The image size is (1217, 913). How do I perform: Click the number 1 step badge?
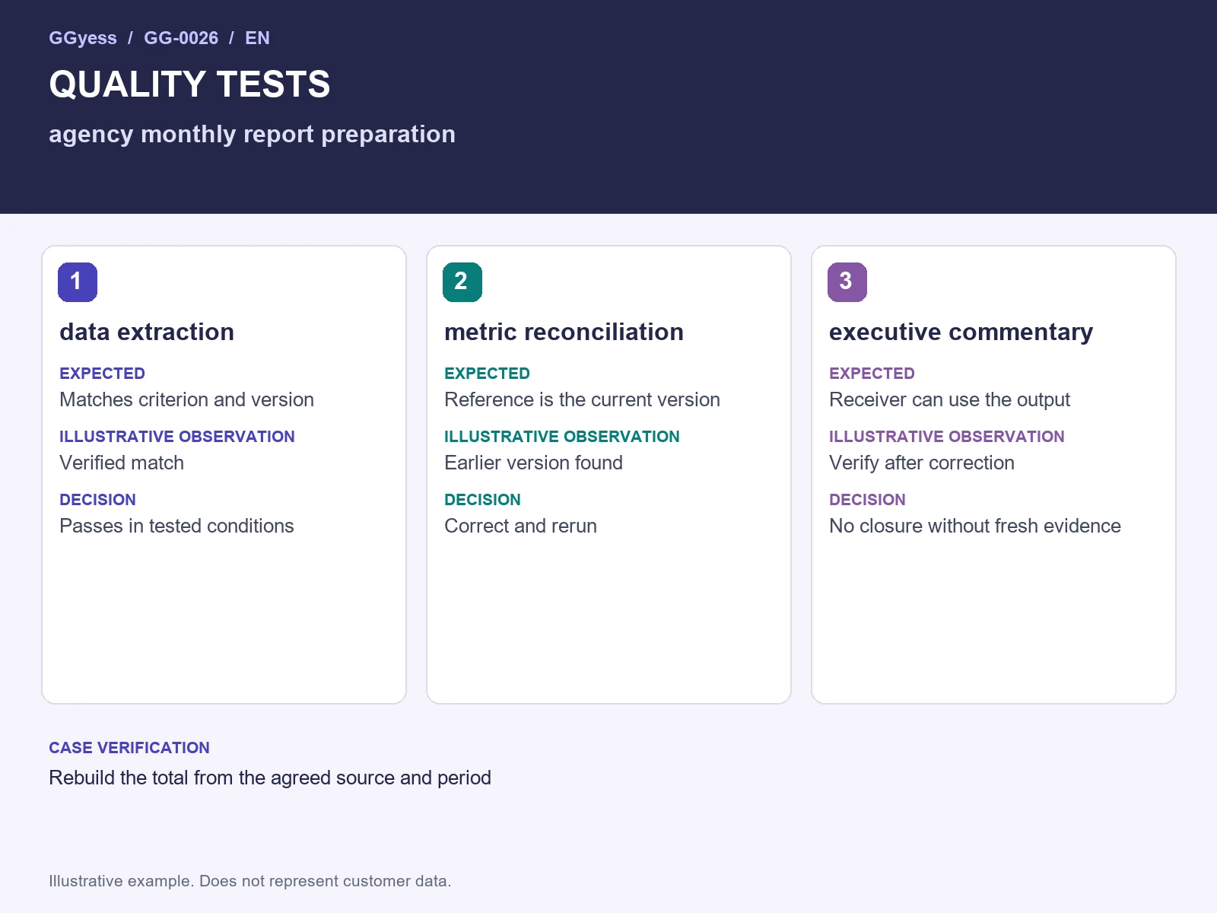click(x=78, y=282)
